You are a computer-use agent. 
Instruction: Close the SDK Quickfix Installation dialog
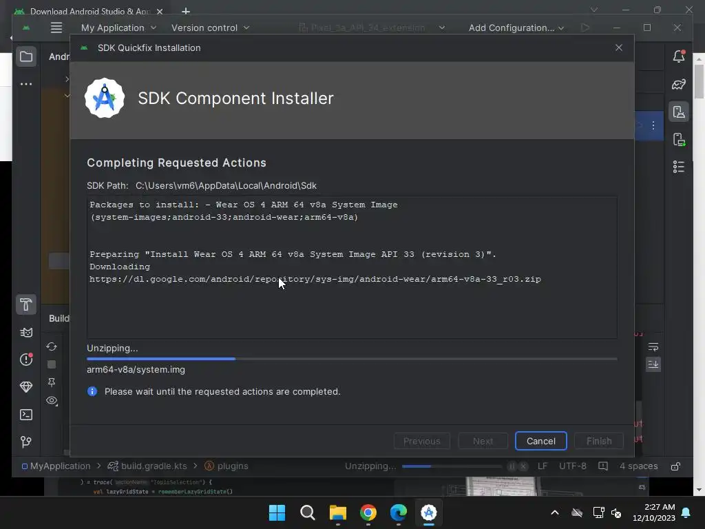click(619, 48)
